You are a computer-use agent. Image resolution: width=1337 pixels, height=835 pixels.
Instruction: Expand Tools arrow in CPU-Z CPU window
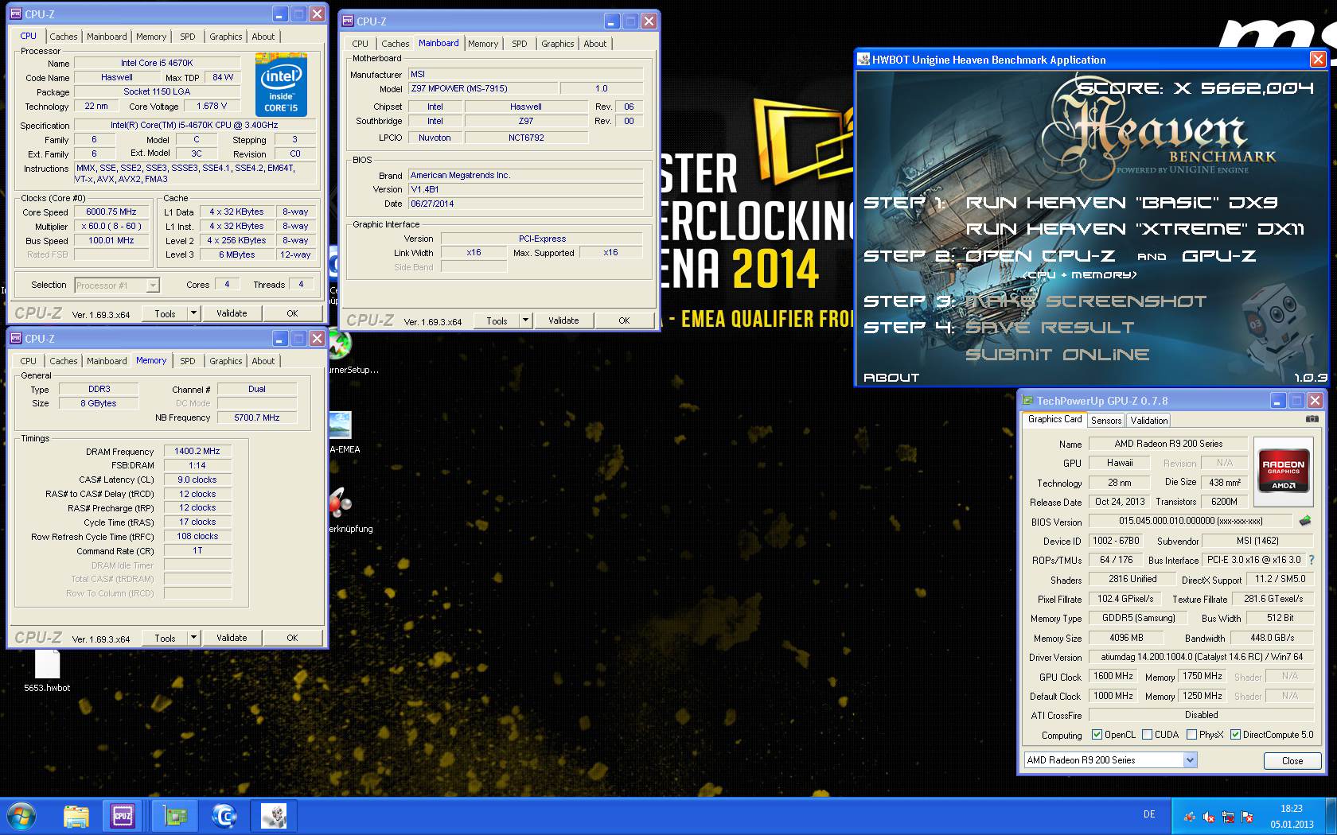tap(193, 313)
